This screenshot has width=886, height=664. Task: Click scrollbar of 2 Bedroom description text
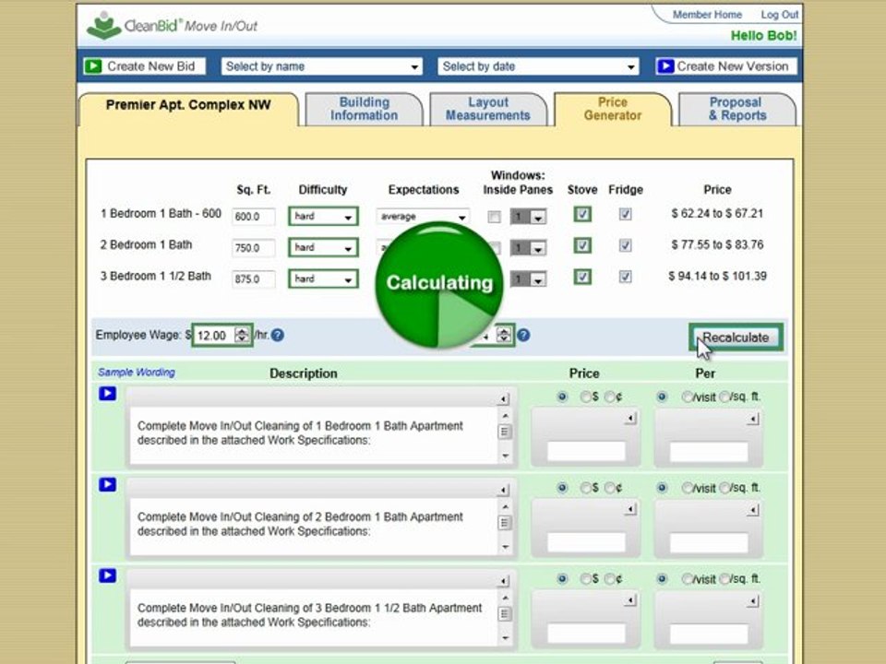(x=505, y=527)
